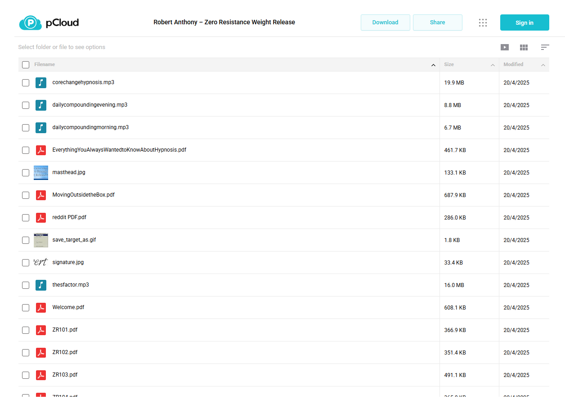Select checkbox for EverythingYouAlwaysWantedtoKnowAboutHypnosis.pdf
Image resolution: width=565 pixels, height=413 pixels.
pyautogui.click(x=26, y=150)
